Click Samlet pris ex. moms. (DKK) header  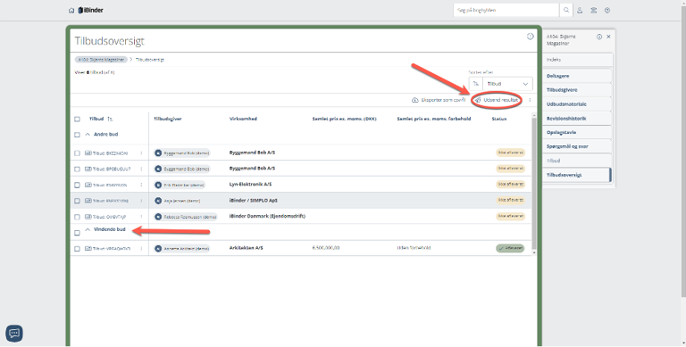pyautogui.click(x=344, y=119)
